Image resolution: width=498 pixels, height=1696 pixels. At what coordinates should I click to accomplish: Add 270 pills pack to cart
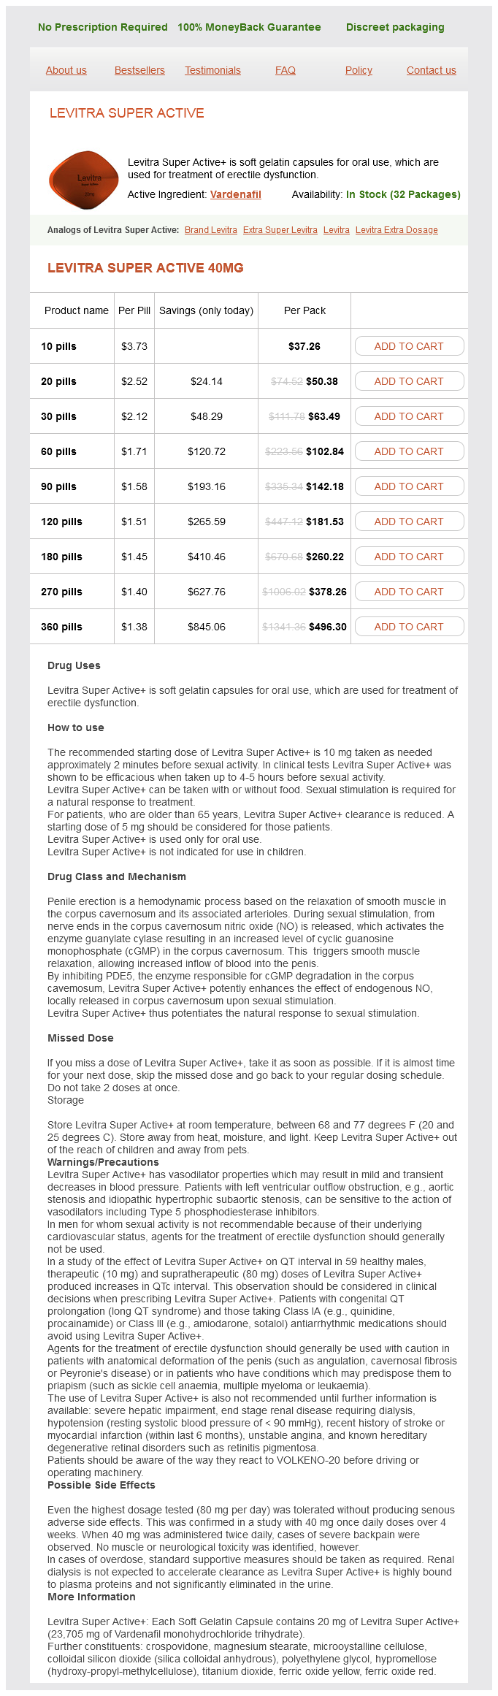click(409, 592)
